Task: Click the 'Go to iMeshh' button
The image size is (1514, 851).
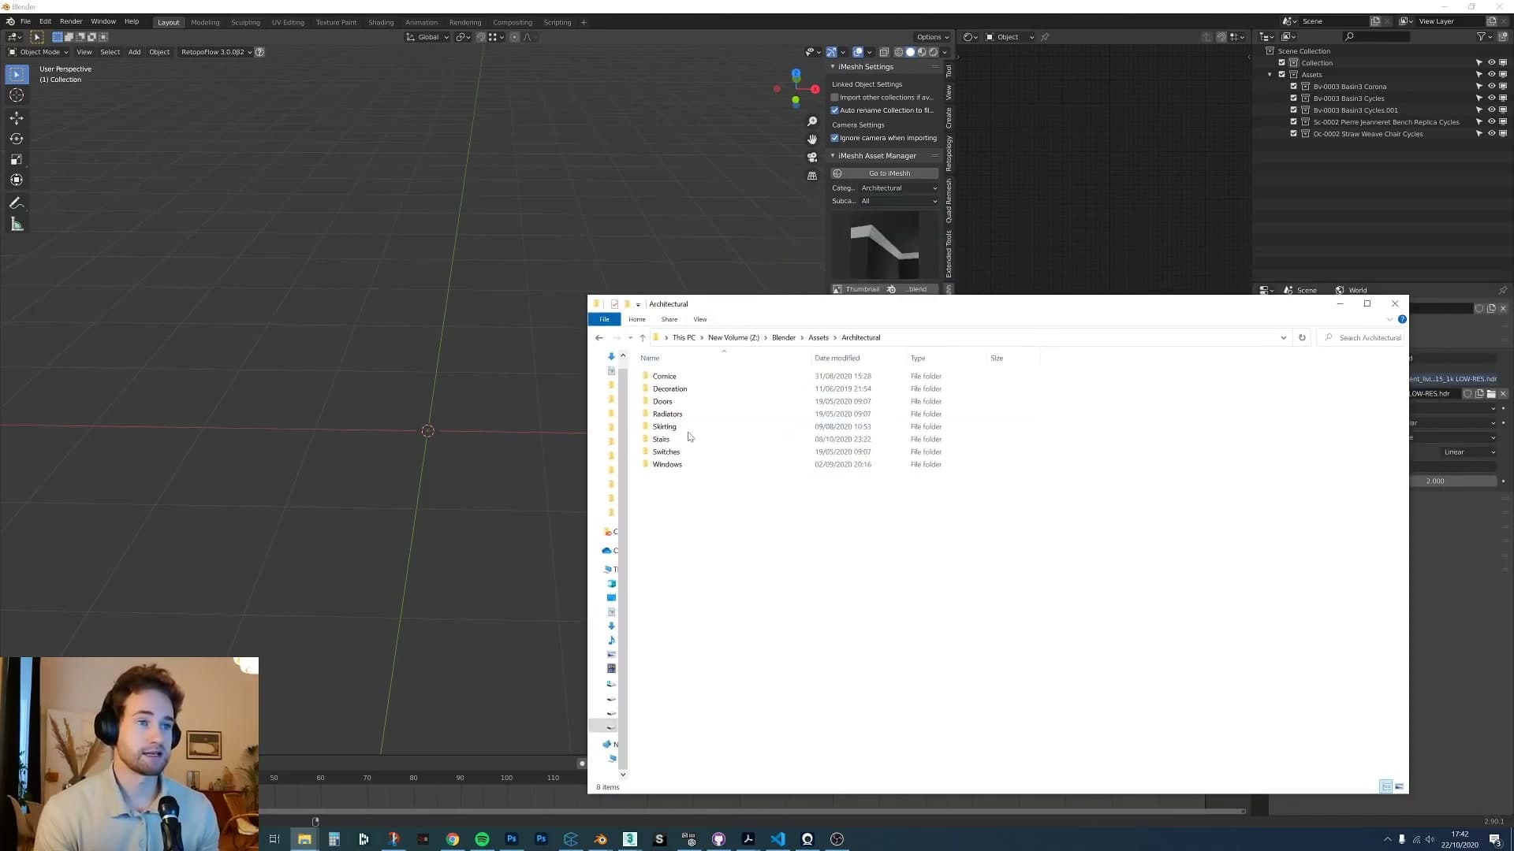Action: pyautogui.click(x=885, y=173)
